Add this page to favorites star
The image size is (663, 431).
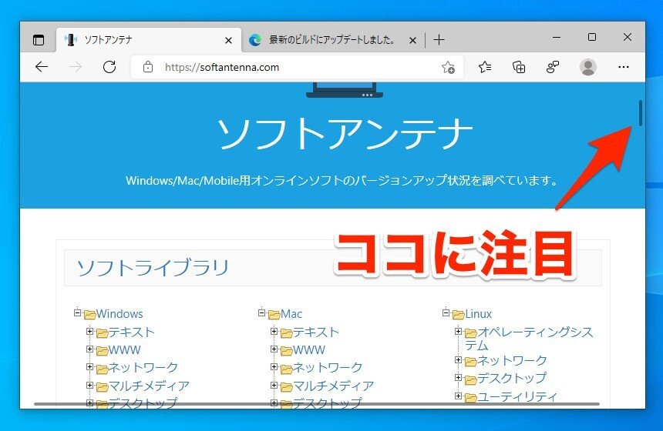(448, 67)
